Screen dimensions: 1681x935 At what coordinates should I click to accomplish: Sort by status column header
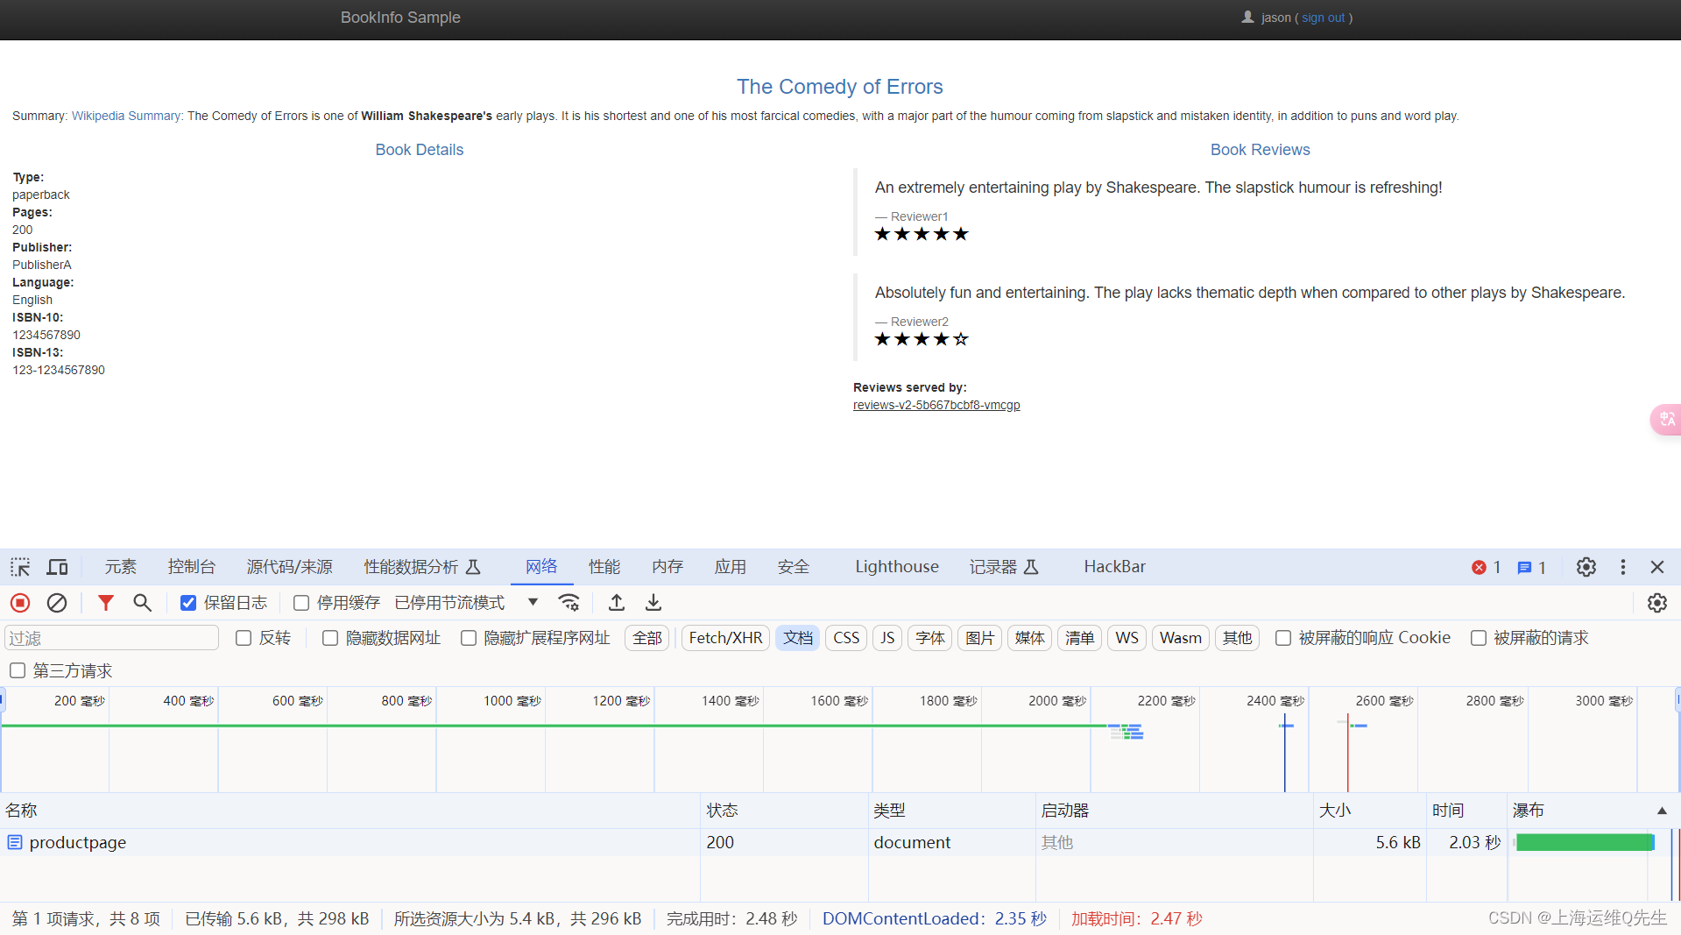pyautogui.click(x=784, y=811)
